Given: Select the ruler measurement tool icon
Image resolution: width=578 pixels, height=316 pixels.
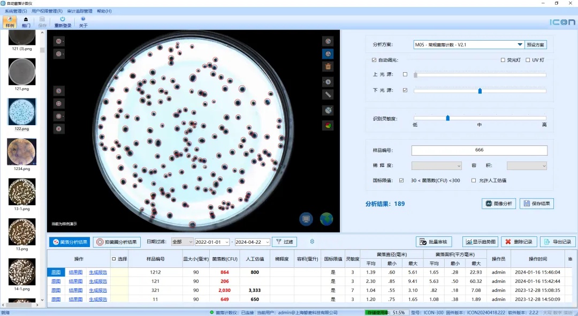Looking at the screenshot, I should [328, 95].
